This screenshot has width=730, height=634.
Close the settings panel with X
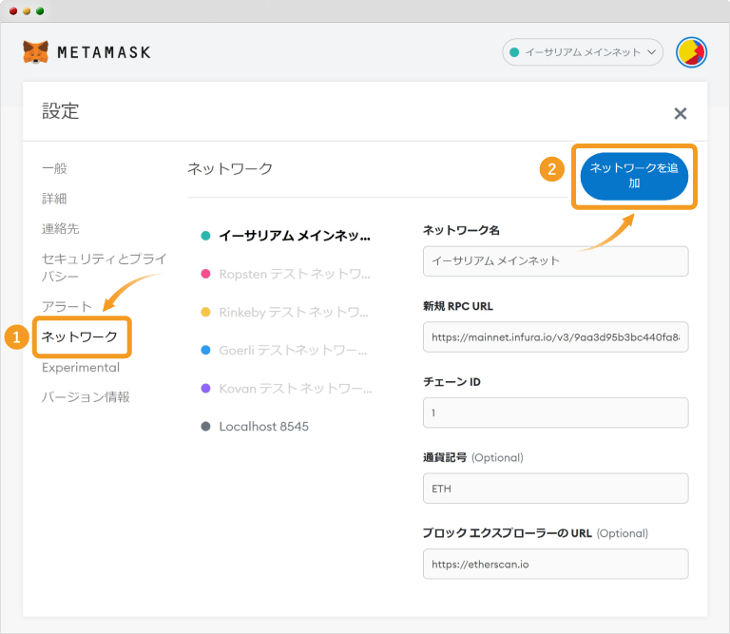(681, 113)
